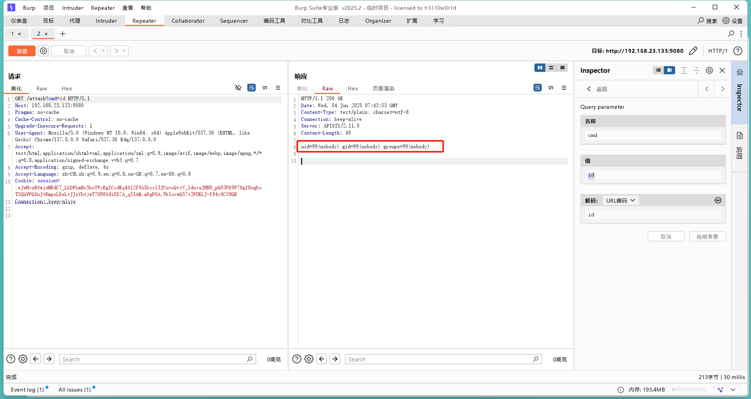Go to previous request with the < arrow
751x399 pixels.
(x=95, y=51)
